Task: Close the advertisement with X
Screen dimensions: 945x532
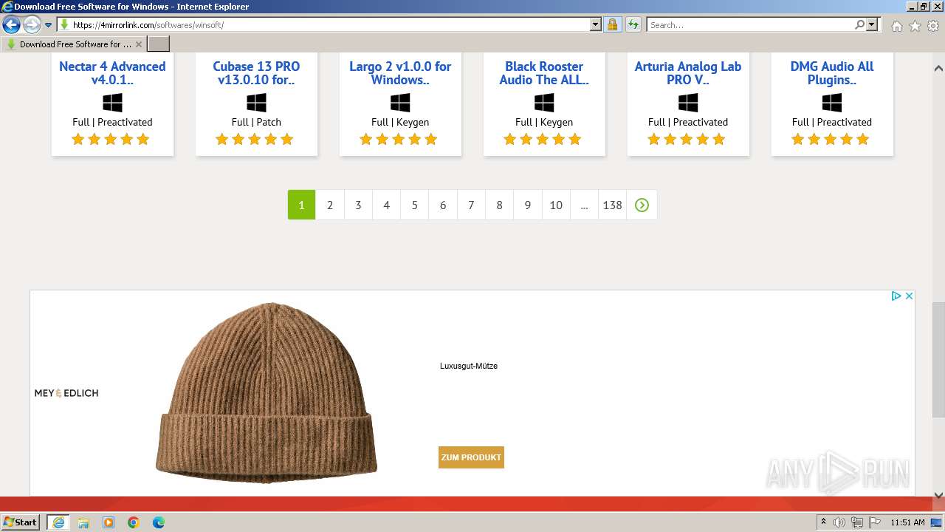Action: [x=909, y=296]
